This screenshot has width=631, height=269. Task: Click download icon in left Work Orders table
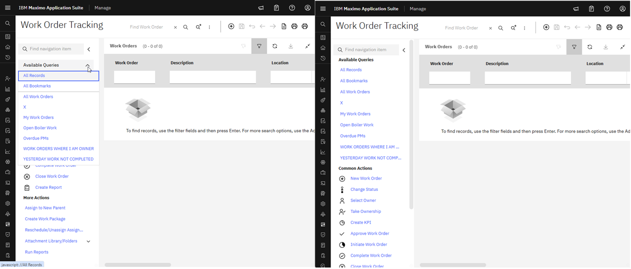291,46
